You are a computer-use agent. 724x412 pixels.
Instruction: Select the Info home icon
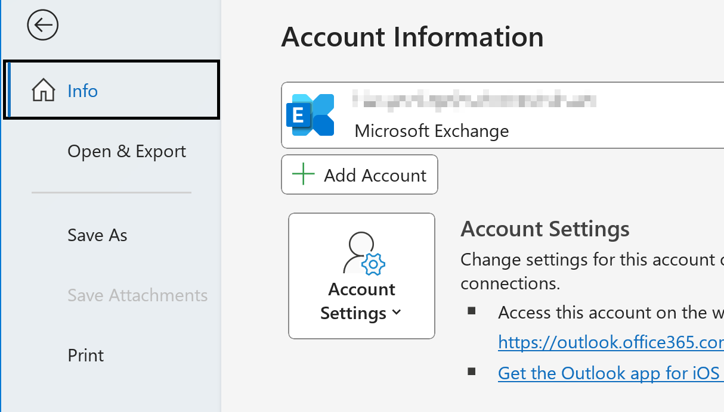(44, 91)
